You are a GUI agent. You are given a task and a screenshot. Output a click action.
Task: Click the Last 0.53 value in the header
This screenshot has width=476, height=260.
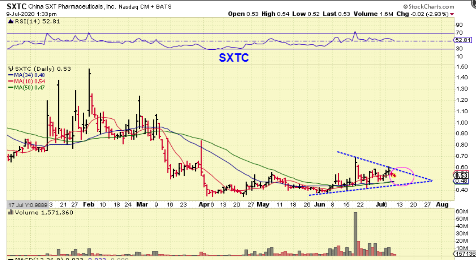point(336,14)
